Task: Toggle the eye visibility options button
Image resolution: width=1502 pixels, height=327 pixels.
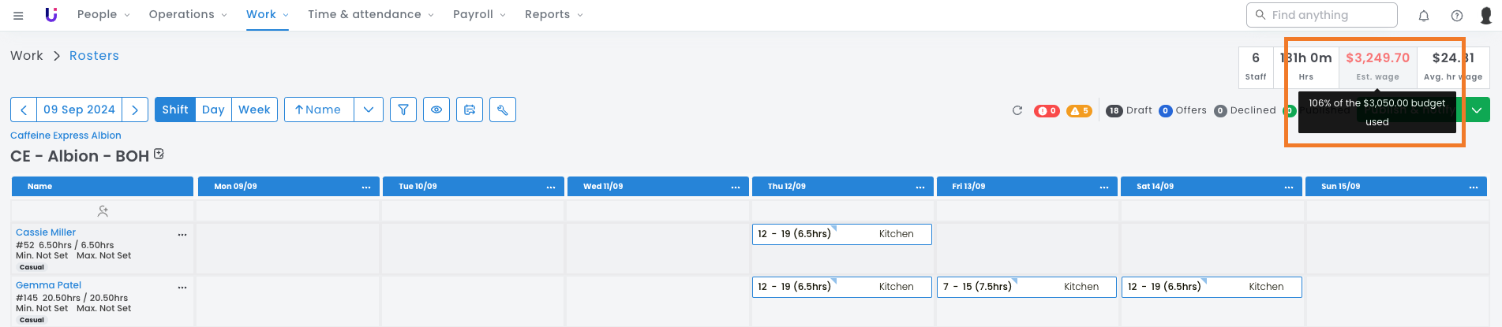Action: 436,110
